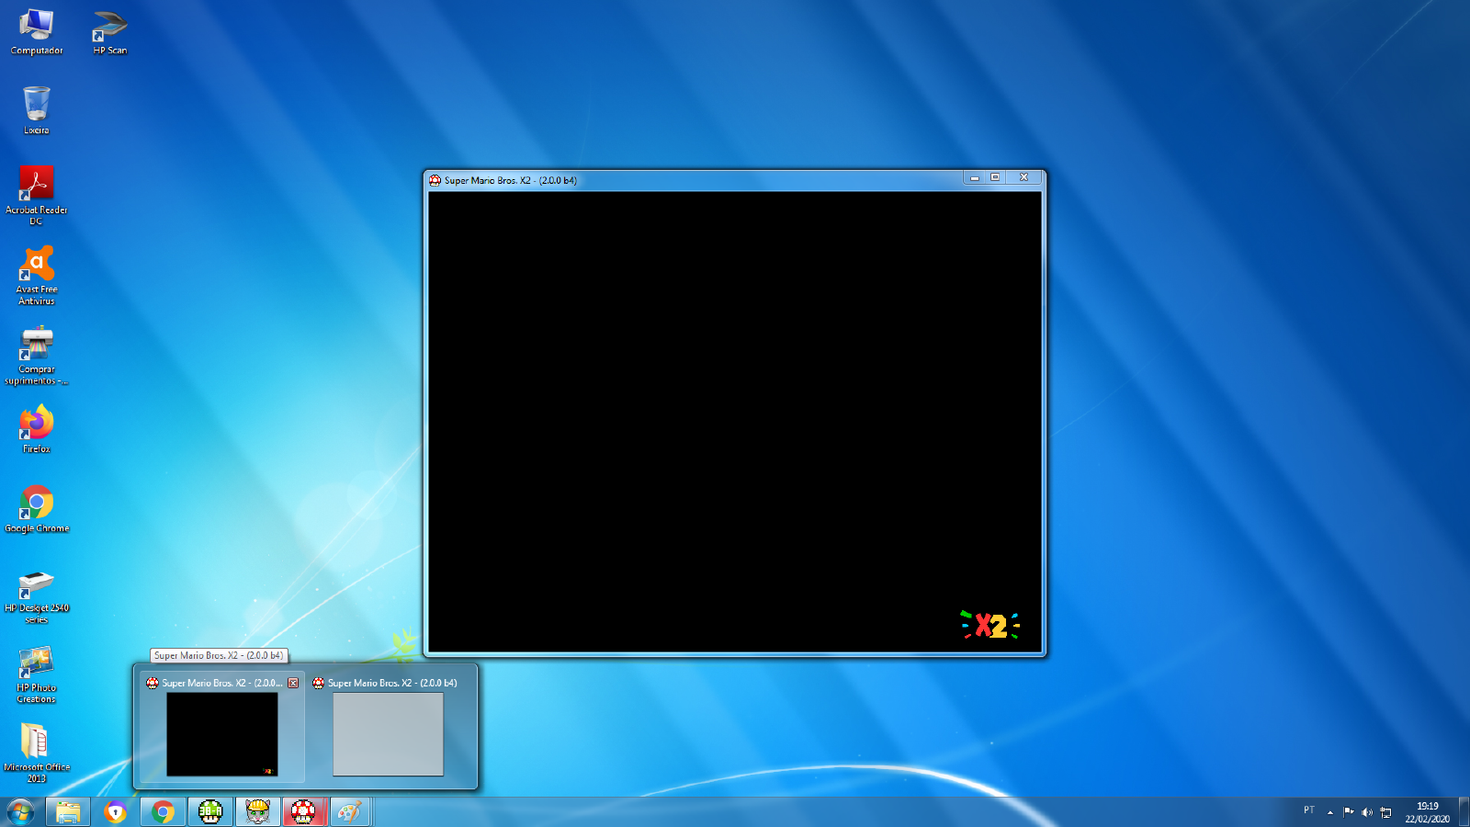Image resolution: width=1470 pixels, height=827 pixels.
Task: Open Paint from the taskbar
Action: (x=350, y=812)
